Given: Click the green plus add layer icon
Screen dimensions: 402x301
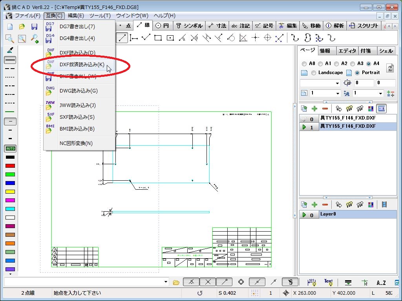Looking at the screenshot, I should [314, 205].
